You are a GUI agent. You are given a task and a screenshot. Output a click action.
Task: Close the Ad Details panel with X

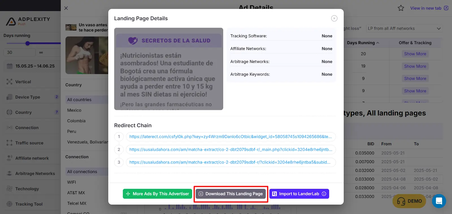(66, 8)
